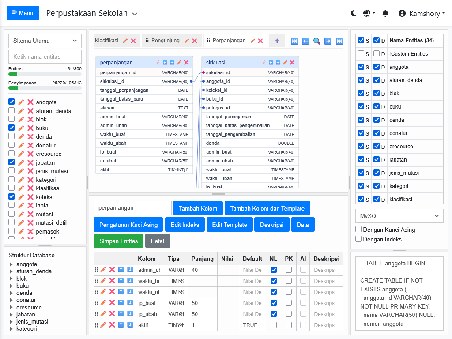Toggle D checkbox for donatur row

coord(377,133)
